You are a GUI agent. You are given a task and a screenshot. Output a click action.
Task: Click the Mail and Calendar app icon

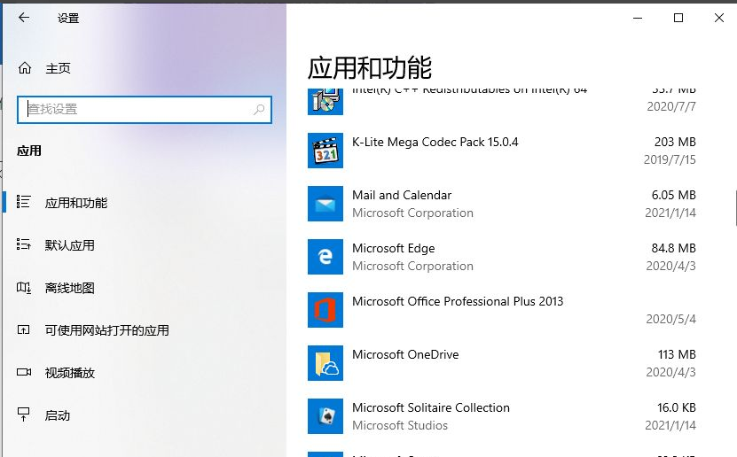(325, 204)
